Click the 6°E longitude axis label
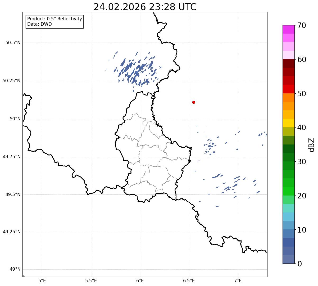The image size is (318, 286). pyautogui.click(x=140, y=280)
